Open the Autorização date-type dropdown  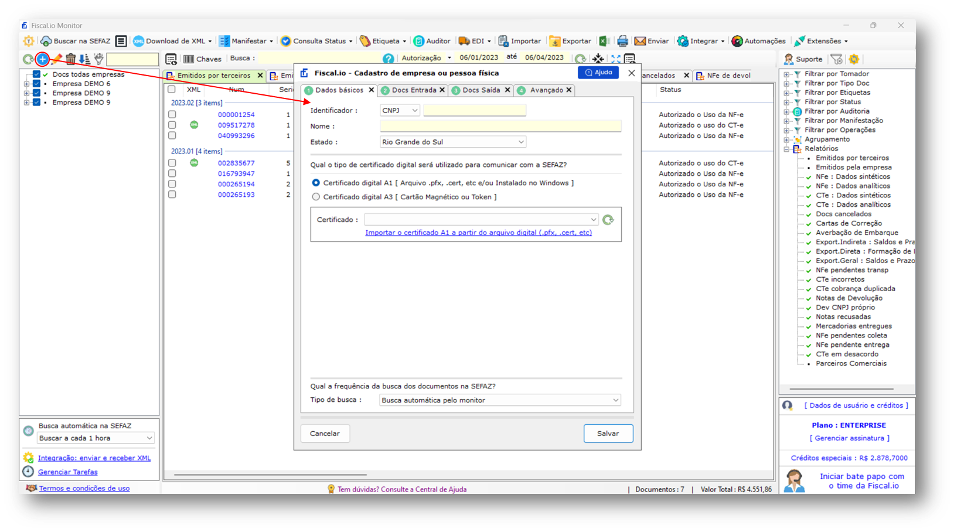426,57
